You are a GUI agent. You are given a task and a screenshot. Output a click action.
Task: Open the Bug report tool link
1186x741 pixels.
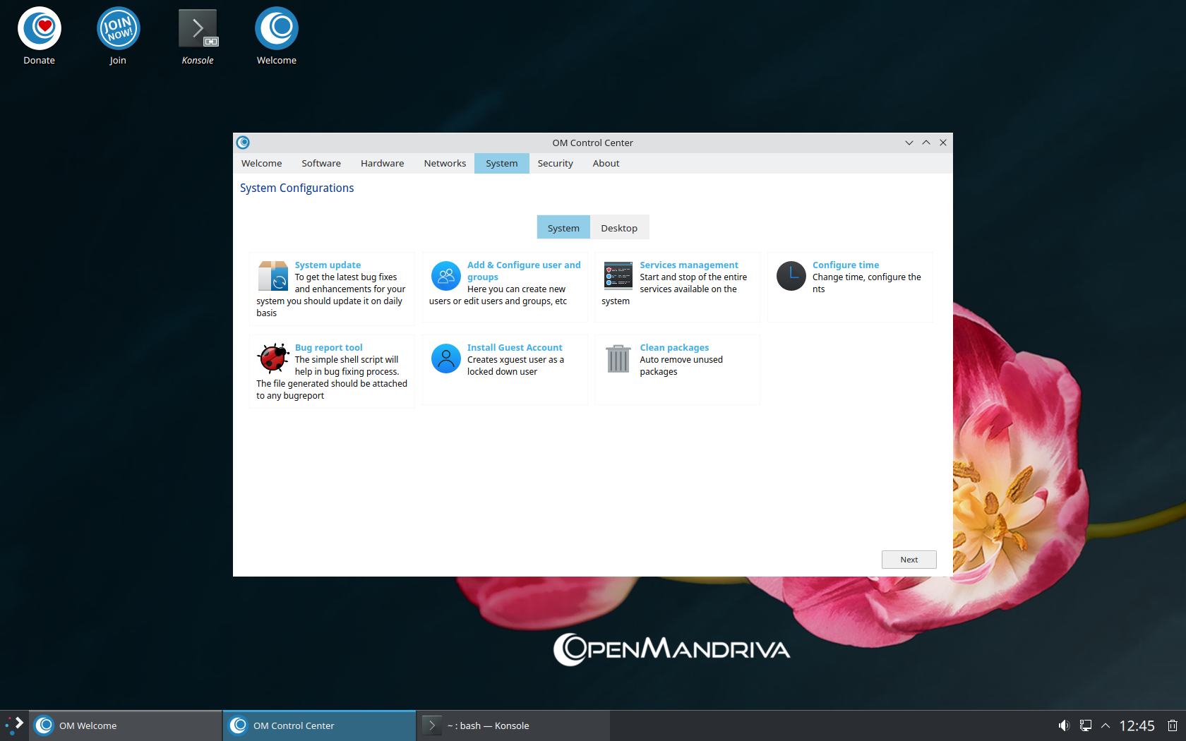329,348
